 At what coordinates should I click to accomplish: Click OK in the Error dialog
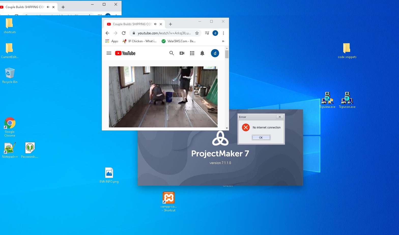pyautogui.click(x=261, y=138)
